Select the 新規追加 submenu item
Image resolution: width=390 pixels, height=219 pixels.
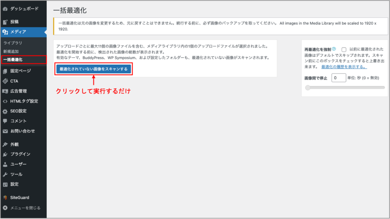click(11, 51)
